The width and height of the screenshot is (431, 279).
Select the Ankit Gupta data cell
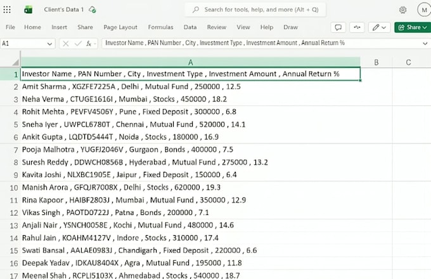[191, 137]
